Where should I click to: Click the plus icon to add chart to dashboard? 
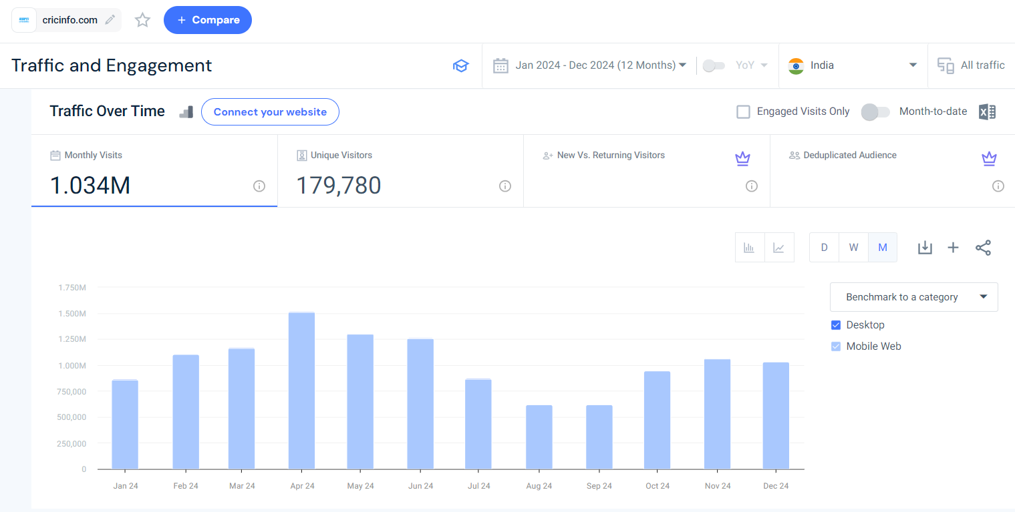coord(954,247)
